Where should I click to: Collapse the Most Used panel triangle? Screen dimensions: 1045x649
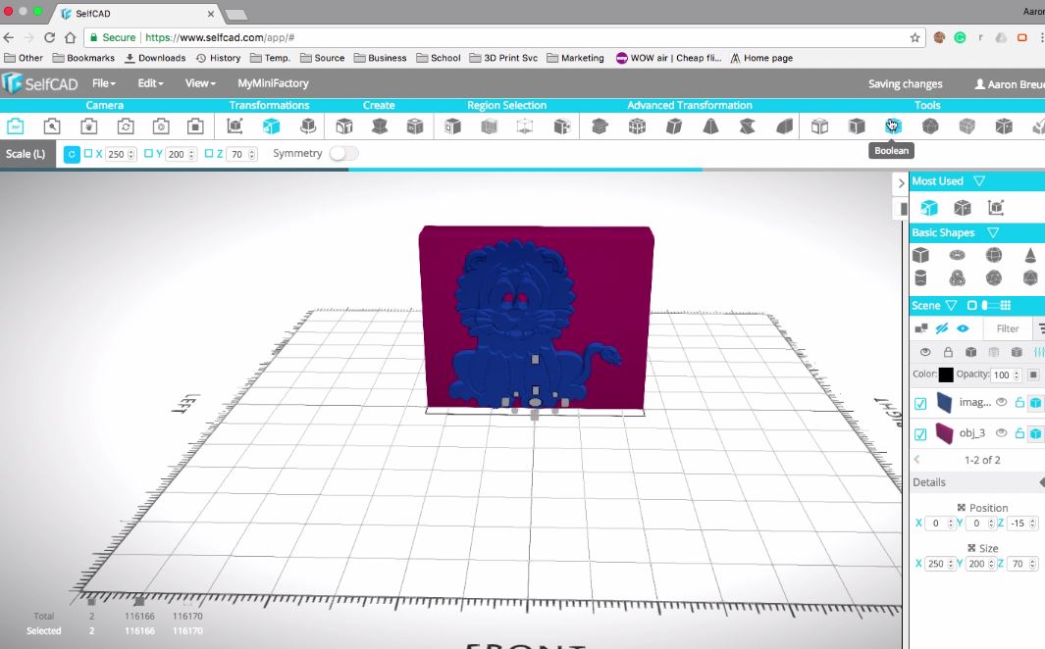[979, 181]
